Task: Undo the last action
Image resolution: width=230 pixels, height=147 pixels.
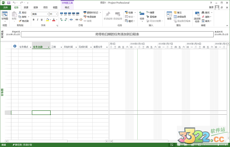Action: coord(14,2)
